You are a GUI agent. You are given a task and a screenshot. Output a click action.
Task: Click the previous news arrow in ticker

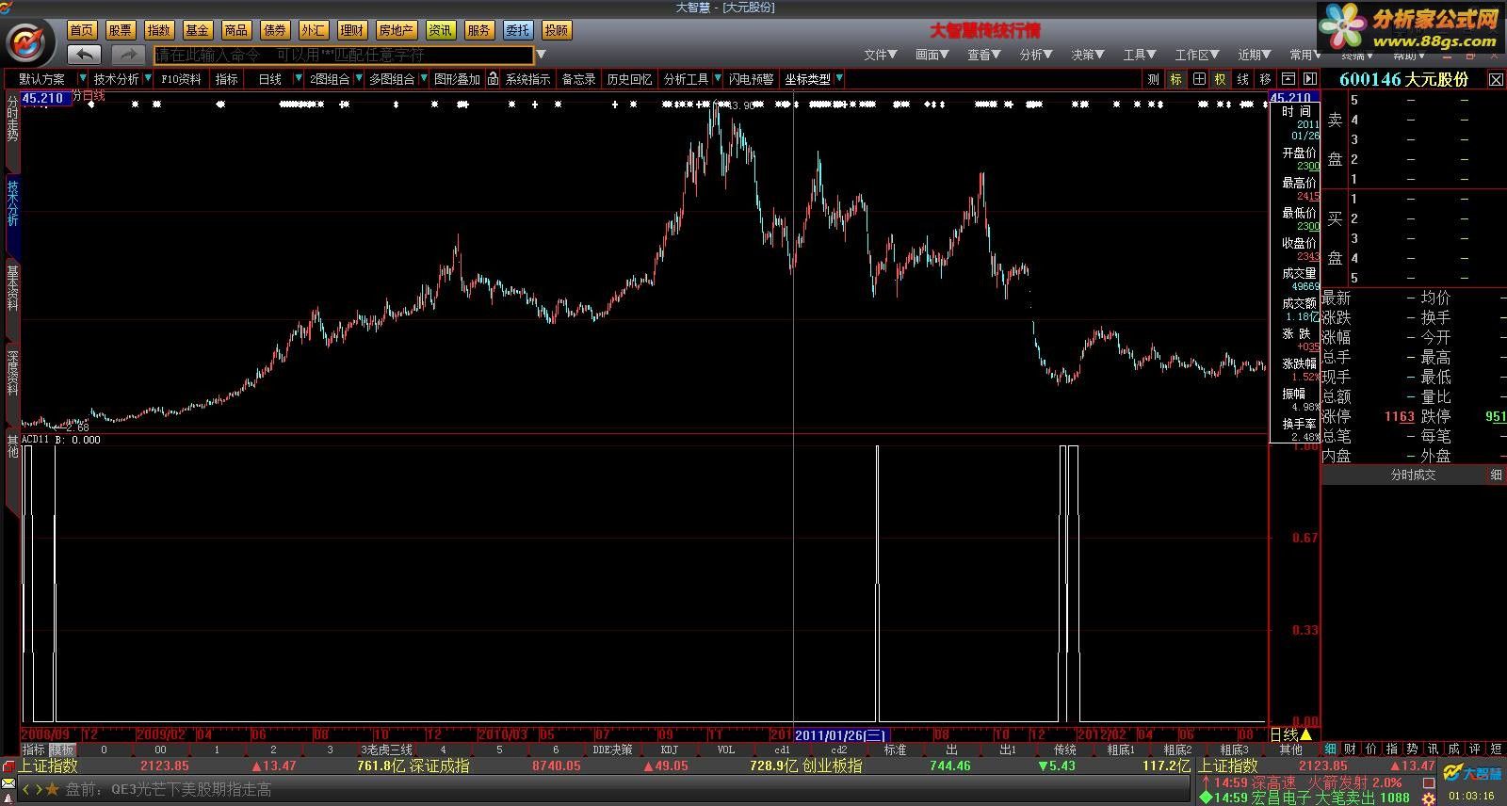click(x=26, y=789)
